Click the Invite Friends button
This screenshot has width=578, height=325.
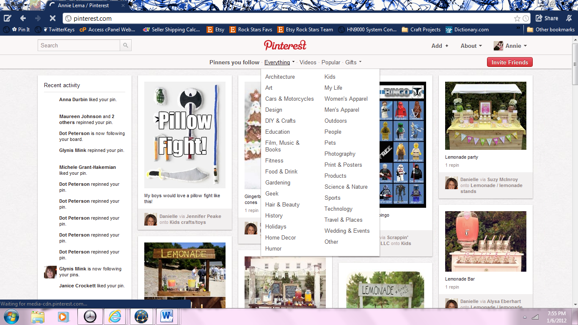point(509,62)
